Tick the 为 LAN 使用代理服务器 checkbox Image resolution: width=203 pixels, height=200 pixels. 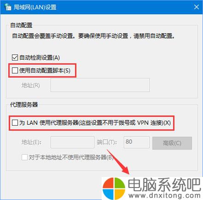[x=15, y=123]
